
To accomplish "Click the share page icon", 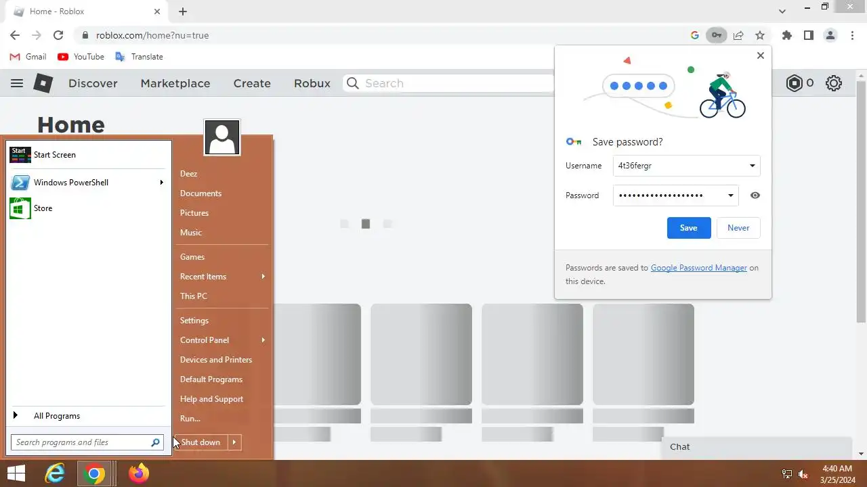I will [x=738, y=35].
